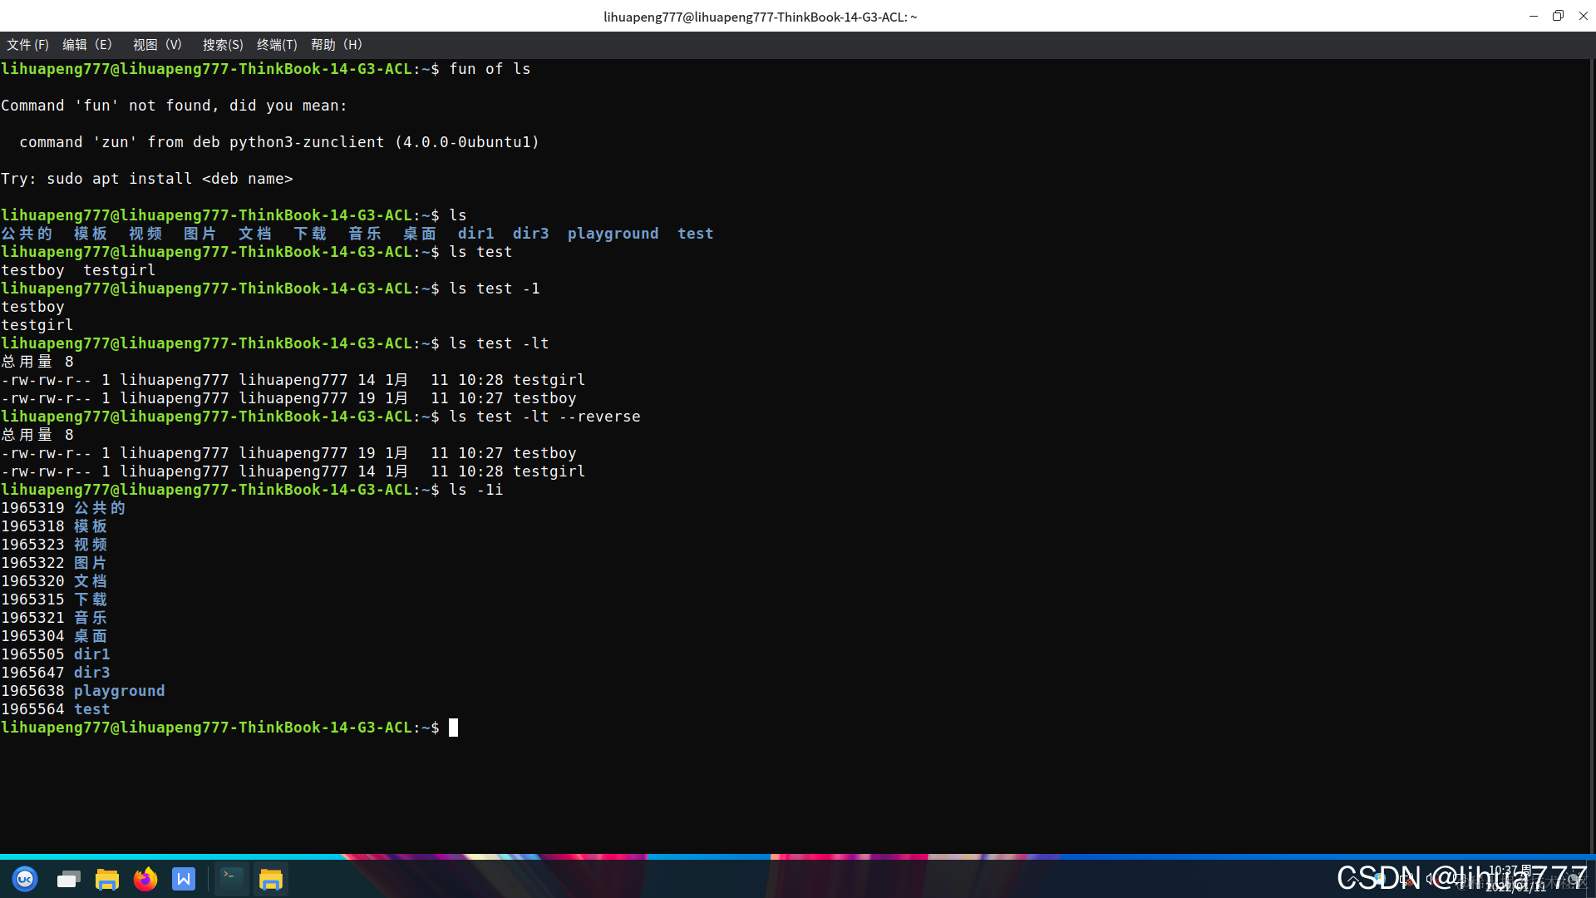Viewport: 1596px width, 898px height.
Task: Open the 文件(F) menu
Action: pos(27,45)
